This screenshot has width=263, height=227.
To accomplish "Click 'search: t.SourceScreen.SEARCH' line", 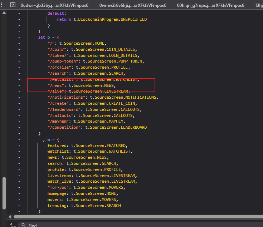I will click(83, 163).
